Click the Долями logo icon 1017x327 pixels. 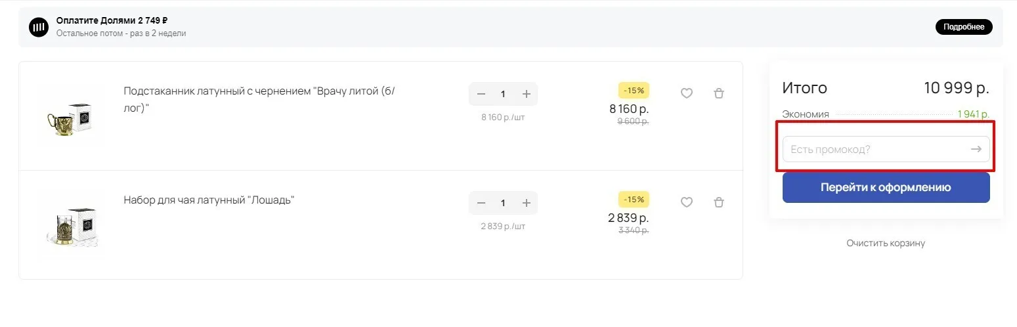point(39,27)
